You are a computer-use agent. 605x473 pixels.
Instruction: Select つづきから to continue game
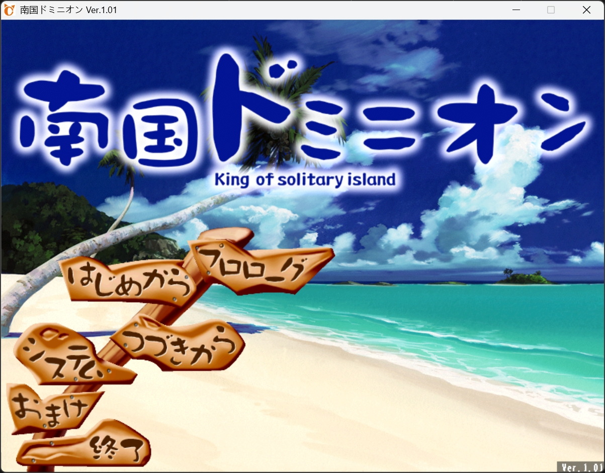click(x=181, y=344)
